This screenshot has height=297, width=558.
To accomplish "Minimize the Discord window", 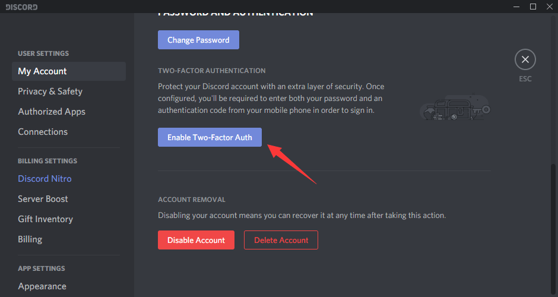I will pos(516,7).
